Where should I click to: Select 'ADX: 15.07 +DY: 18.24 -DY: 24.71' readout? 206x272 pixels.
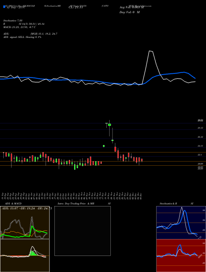pyautogui.click(x=27, y=209)
